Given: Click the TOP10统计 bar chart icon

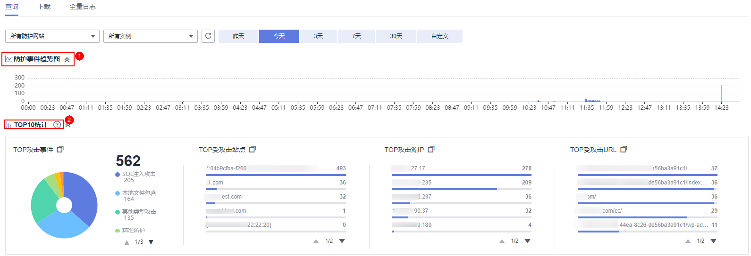Looking at the screenshot, I should [8, 125].
